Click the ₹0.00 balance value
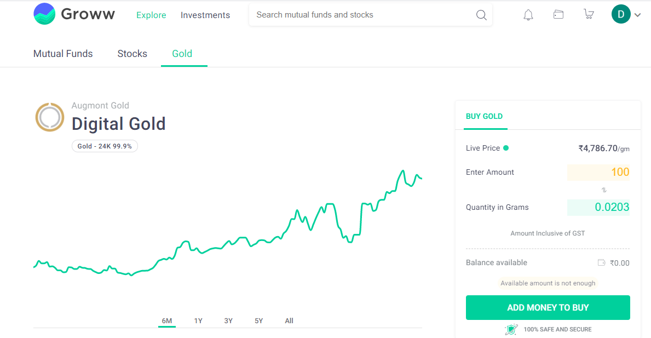This screenshot has width=651, height=338. [619, 263]
